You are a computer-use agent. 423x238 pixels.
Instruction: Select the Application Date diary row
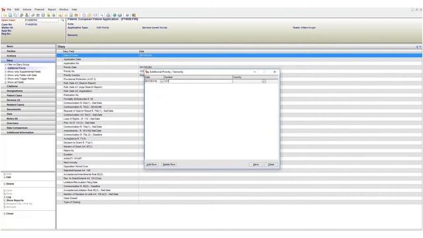239,59
